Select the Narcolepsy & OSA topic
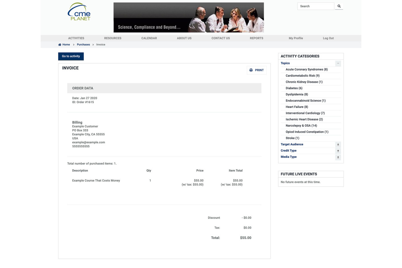The width and height of the screenshot is (402, 268). pyautogui.click(x=301, y=126)
